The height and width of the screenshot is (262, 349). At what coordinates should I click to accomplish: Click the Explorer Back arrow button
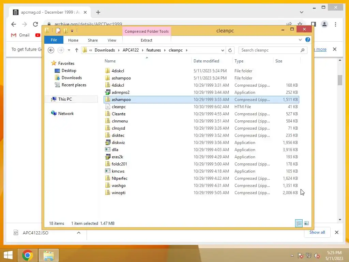point(51,50)
